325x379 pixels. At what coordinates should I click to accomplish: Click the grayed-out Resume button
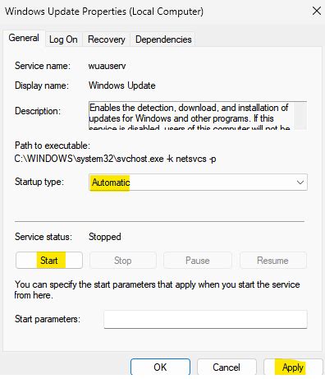tap(272, 260)
